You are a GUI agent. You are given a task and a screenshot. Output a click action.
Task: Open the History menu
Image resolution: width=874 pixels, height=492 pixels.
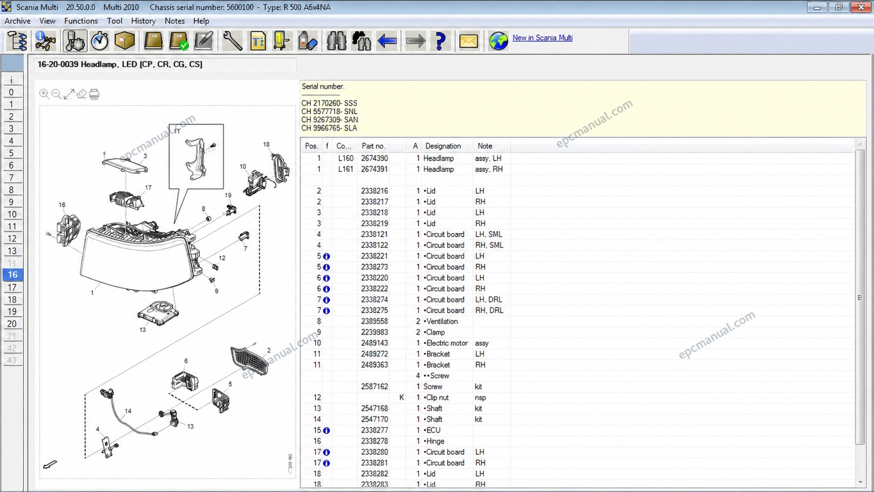[x=144, y=21]
